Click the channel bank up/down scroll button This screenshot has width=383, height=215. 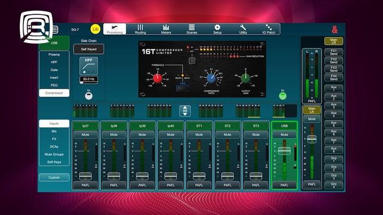[x=185, y=110]
